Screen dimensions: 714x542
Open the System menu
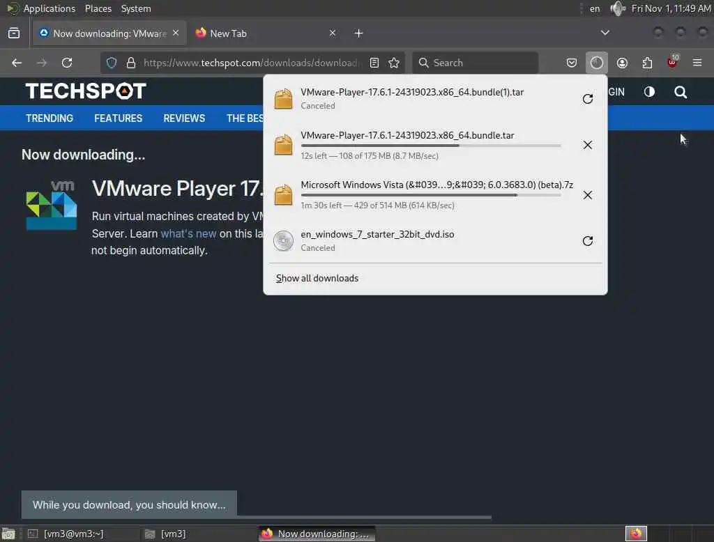136,8
